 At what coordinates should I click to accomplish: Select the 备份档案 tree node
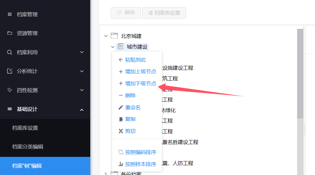(x=131, y=173)
